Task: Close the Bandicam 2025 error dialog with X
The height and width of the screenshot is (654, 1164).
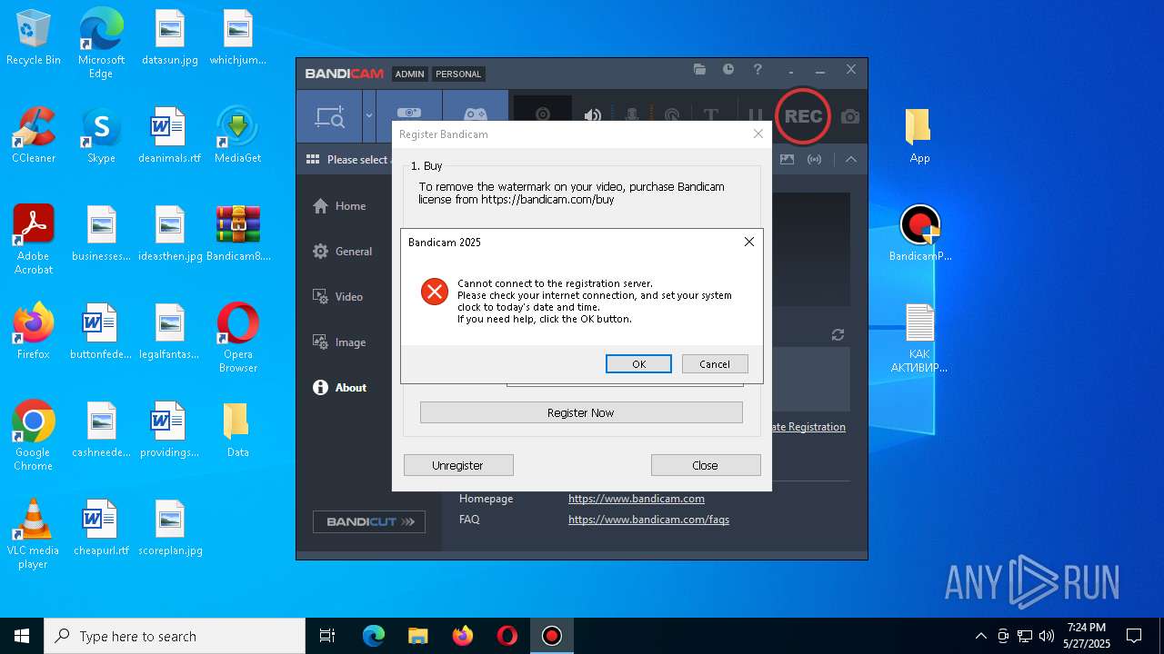Action: point(749,242)
